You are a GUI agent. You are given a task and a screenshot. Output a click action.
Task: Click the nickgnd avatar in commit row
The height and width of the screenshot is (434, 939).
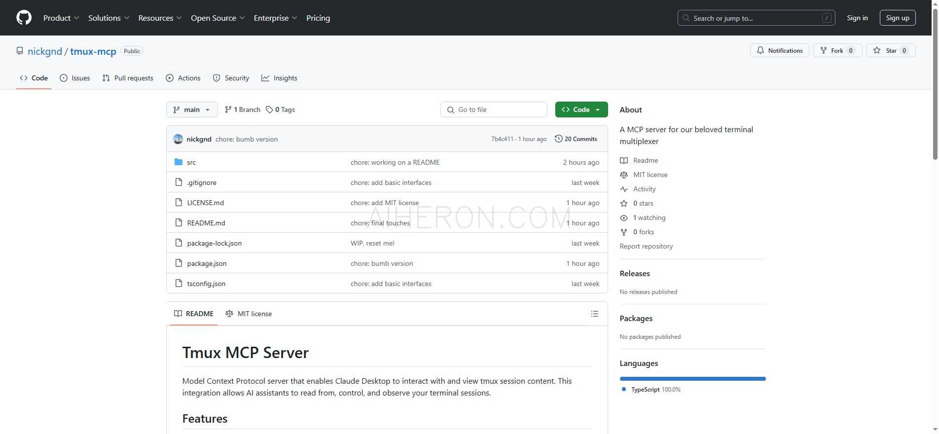(178, 139)
